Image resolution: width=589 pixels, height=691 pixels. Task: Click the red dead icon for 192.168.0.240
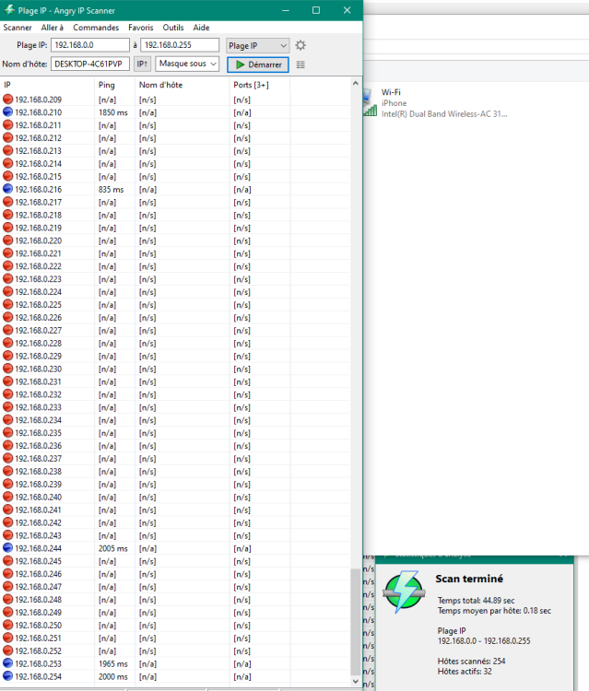click(x=7, y=497)
